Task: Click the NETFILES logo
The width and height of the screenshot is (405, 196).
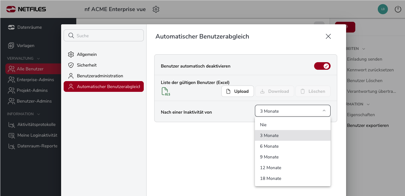Action: coord(26,9)
